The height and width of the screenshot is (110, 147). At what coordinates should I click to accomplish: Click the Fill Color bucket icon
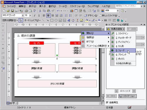87,20
